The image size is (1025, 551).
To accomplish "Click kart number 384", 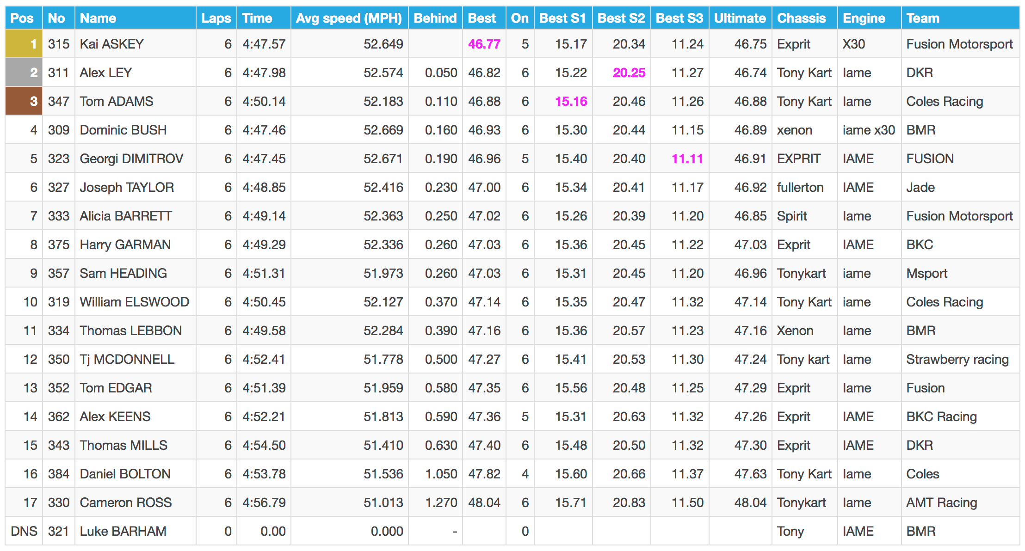I will [59, 474].
